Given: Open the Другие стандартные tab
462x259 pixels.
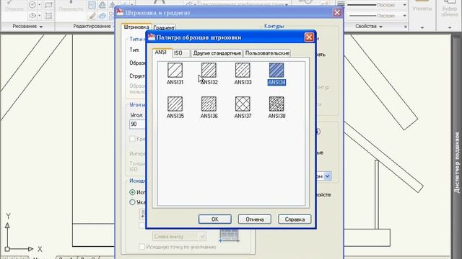Looking at the screenshot, I should pos(217,53).
